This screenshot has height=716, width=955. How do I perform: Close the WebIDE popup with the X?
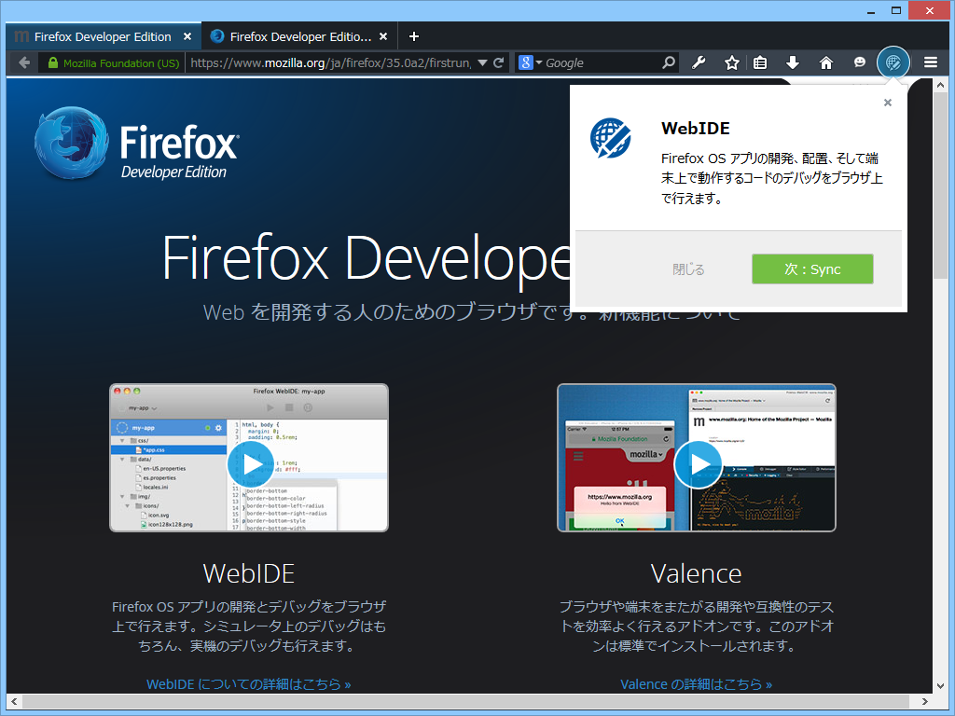pos(887,103)
